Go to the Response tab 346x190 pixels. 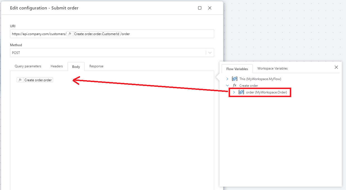(96, 66)
